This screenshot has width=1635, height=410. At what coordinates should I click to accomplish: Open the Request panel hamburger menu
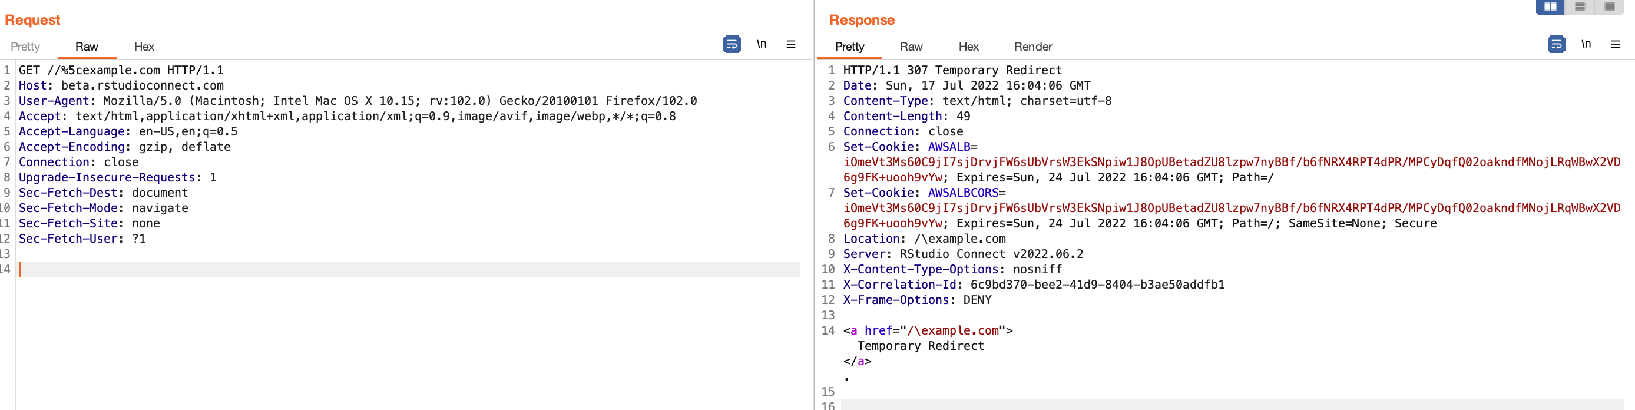tap(790, 44)
